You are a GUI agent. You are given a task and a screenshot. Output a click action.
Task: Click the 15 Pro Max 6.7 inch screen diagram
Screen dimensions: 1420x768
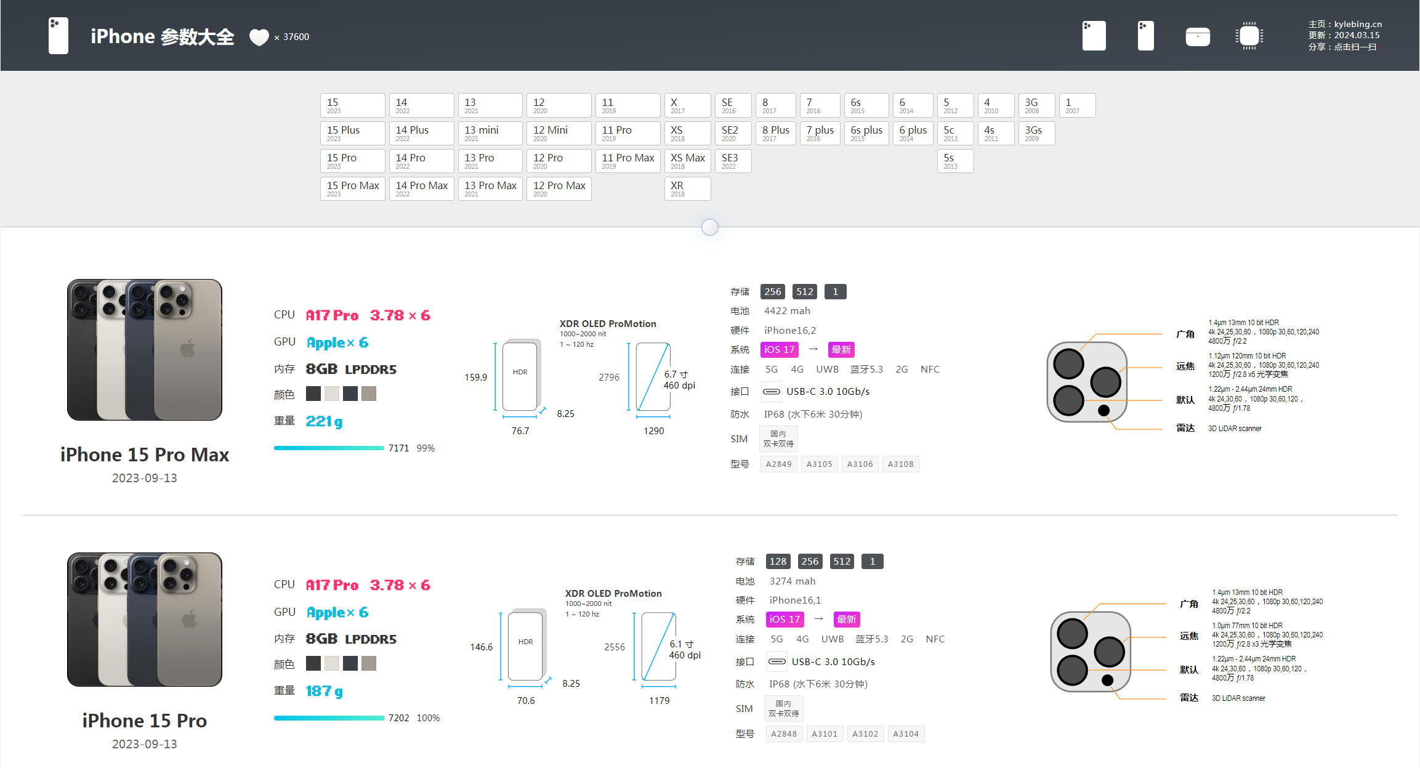[x=653, y=377]
